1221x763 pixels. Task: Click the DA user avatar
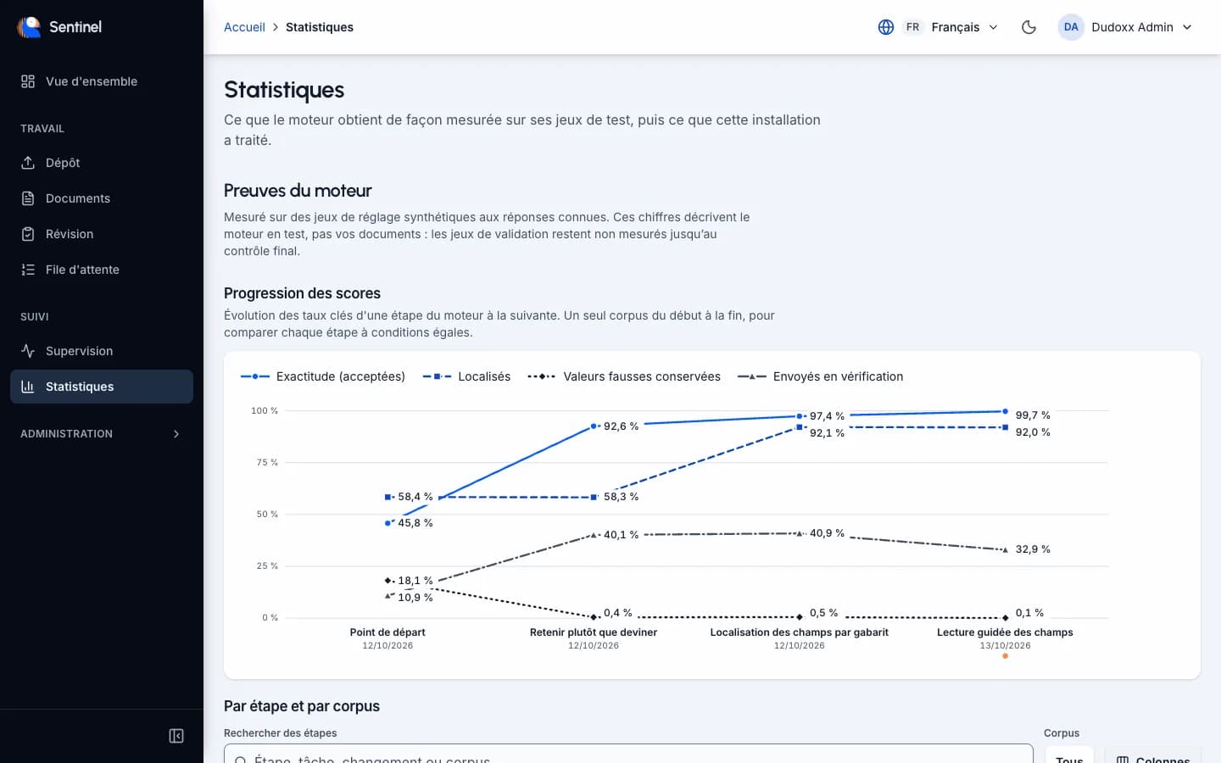click(x=1071, y=27)
